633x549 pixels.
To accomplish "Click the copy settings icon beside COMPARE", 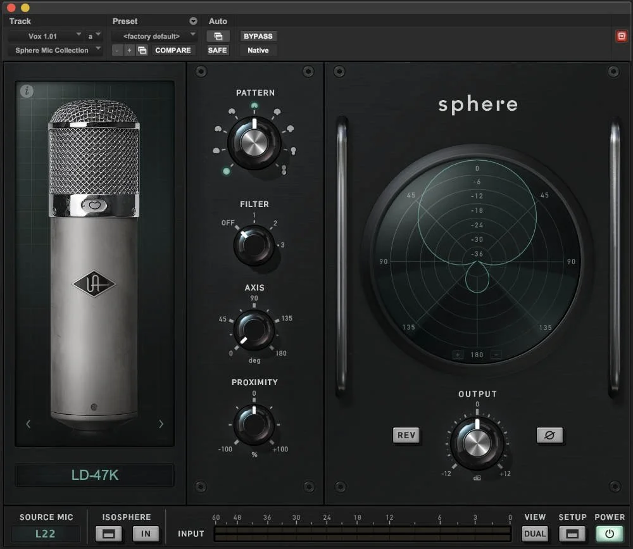I will tap(142, 49).
